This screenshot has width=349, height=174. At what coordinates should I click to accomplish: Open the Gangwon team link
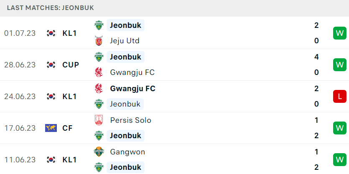(127, 152)
